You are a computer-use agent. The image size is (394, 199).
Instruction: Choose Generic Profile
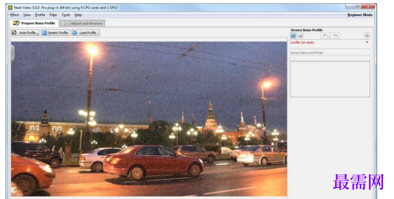pos(55,33)
